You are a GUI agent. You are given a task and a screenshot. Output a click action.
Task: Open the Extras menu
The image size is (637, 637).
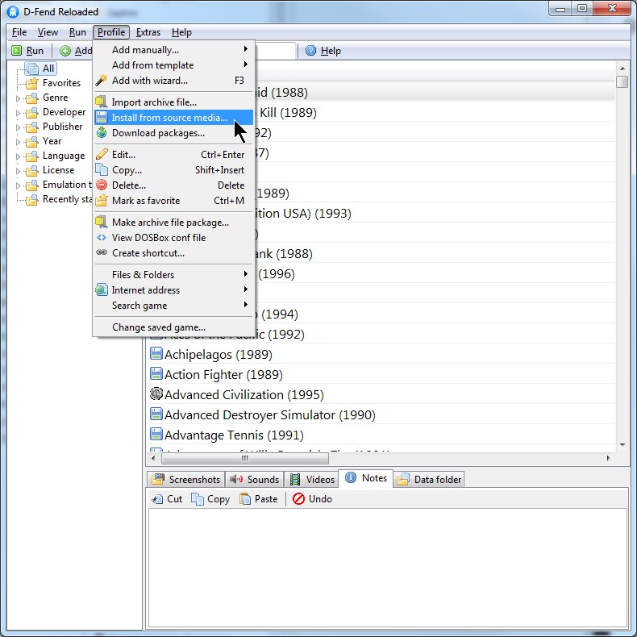(148, 32)
